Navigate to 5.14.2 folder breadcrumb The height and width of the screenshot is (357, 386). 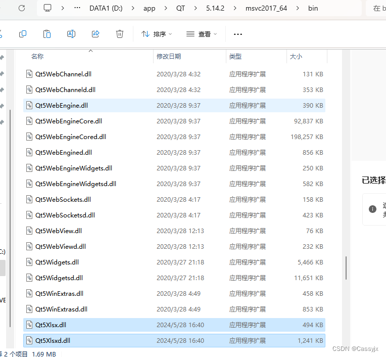(215, 8)
